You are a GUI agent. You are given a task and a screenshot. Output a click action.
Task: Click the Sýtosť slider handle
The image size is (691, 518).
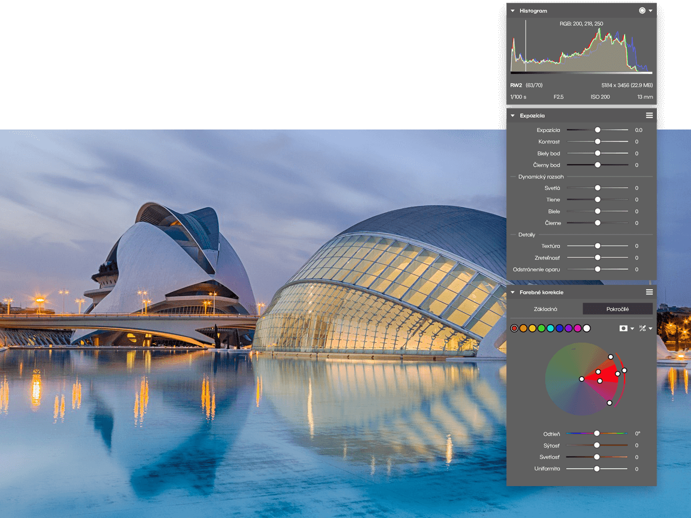597,445
